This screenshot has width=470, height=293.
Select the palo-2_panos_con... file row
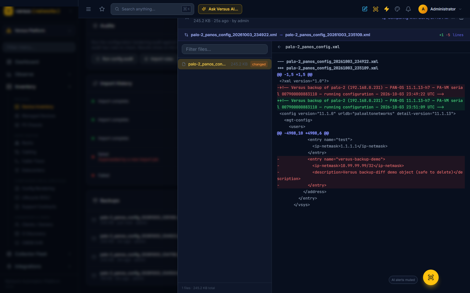tap(225, 64)
